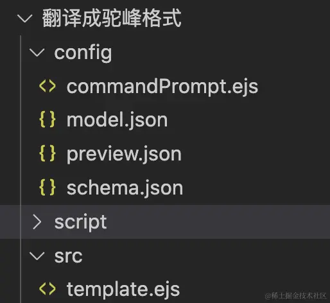Expand the script folder chevron

tap(37, 222)
